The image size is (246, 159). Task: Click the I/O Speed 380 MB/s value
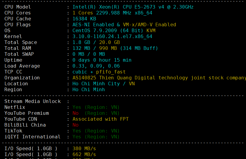click(x=84, y=148)
